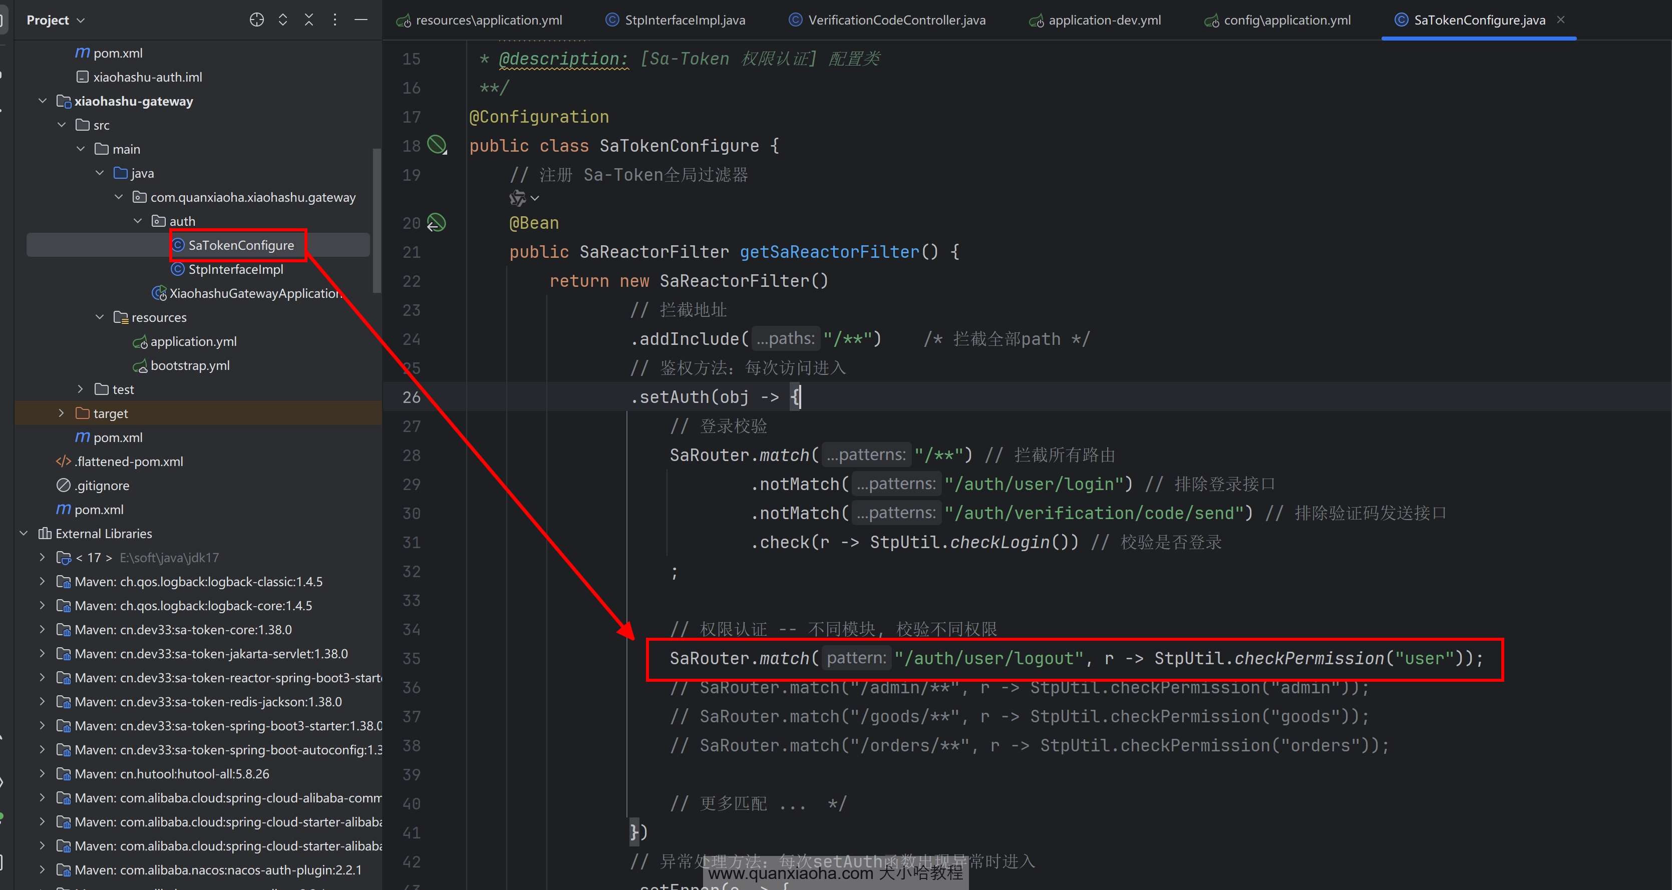This screenshot has width=1672, height=890.
Task: Hide the Project tool window with the minus icon
Action: tap(361, 20)
